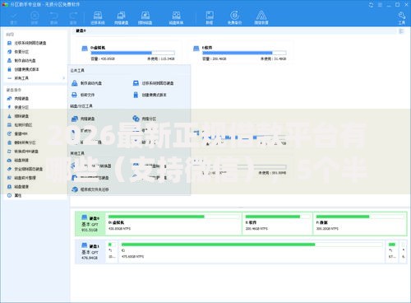The width and height of the screenshot is (411, 303).
Task: Select sidebar Create Portable Version (创建便携式版本)
Action: pos(23,69)
